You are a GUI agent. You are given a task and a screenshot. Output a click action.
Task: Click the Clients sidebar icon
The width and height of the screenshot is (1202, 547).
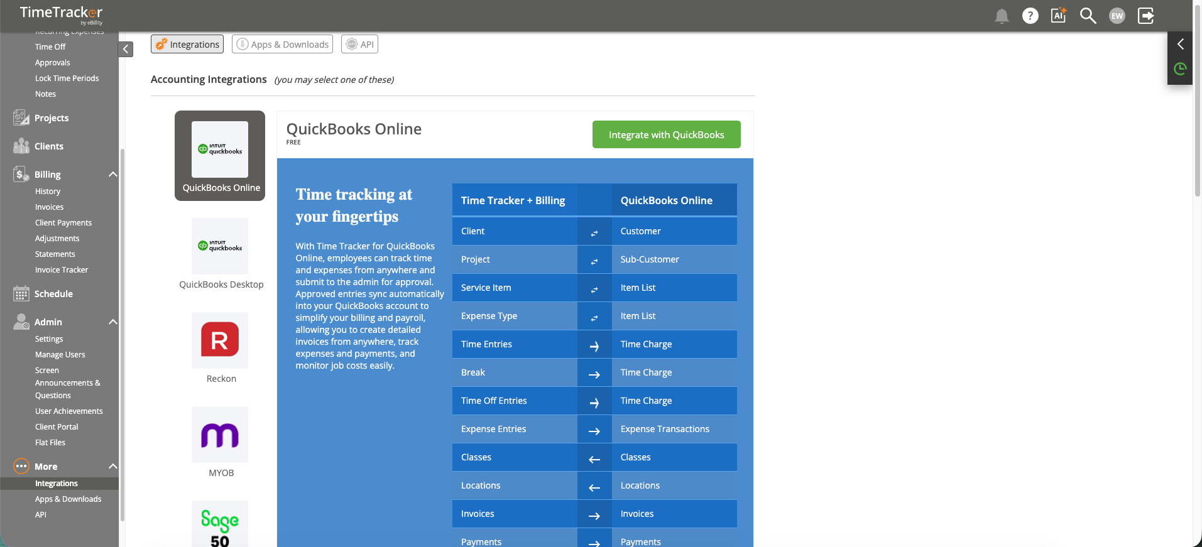click(x=21, y=146)
